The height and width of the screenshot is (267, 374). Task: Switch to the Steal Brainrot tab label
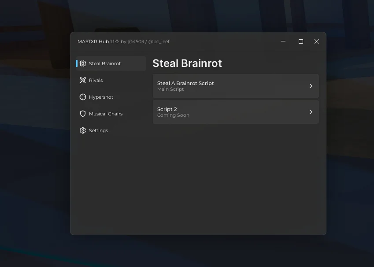105,63
